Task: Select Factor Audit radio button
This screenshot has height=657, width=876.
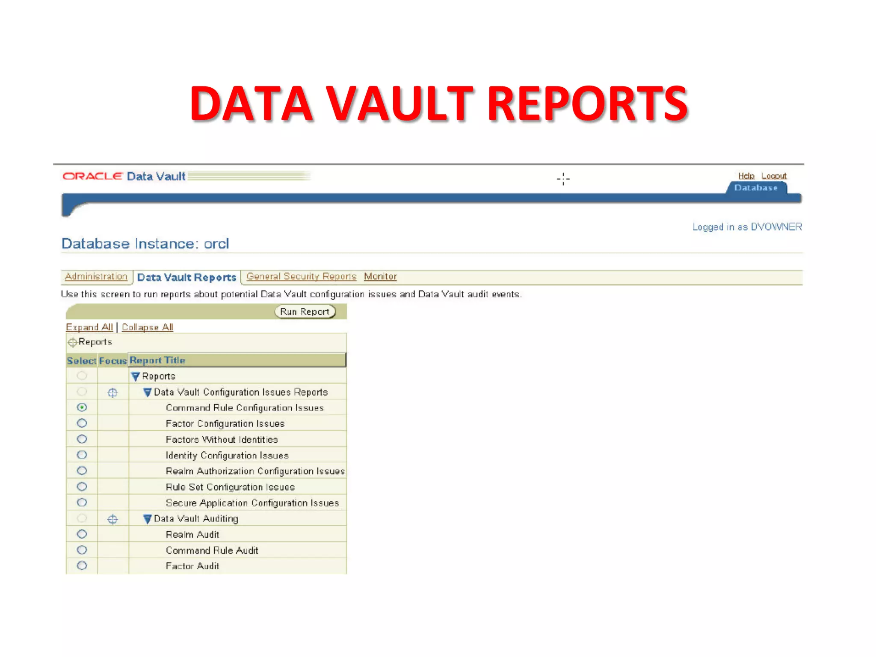Action: click(82, 565)
